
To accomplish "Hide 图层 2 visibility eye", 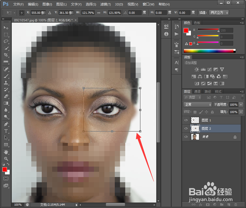I will [x=186, y=129].
